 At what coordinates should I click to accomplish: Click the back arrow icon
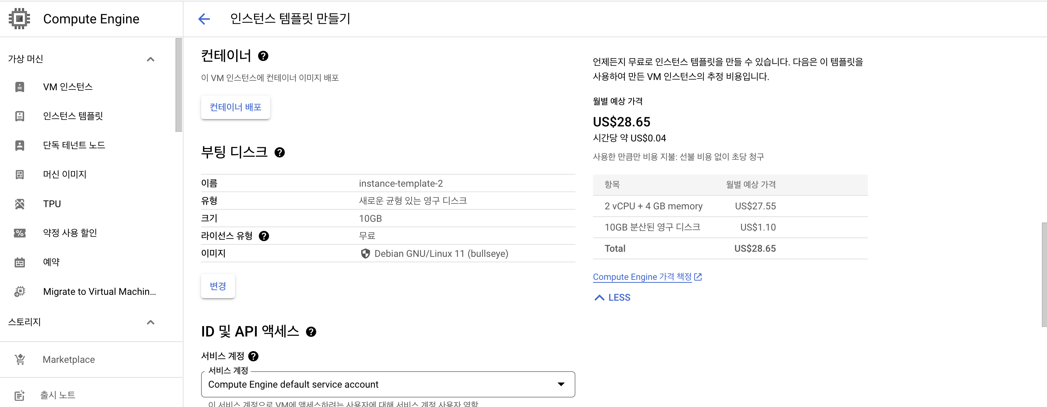pyautogui.click(x=204, y=19)
